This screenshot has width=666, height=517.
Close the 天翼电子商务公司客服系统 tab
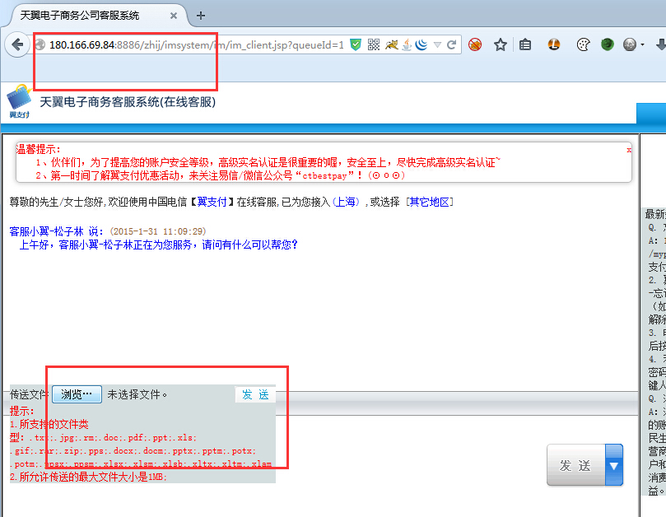point(174,16)
